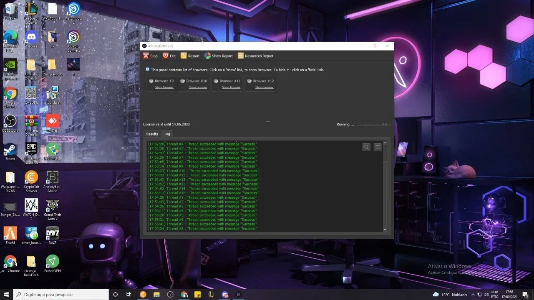Viewport: 534px width, 300px height.
Task: Restart the bot using Restart icon
Action: pyautogui.click(x=190, y=56)
